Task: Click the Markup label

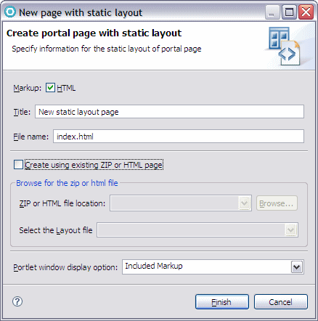Action: pyautogui.click(x=27, y=88)
